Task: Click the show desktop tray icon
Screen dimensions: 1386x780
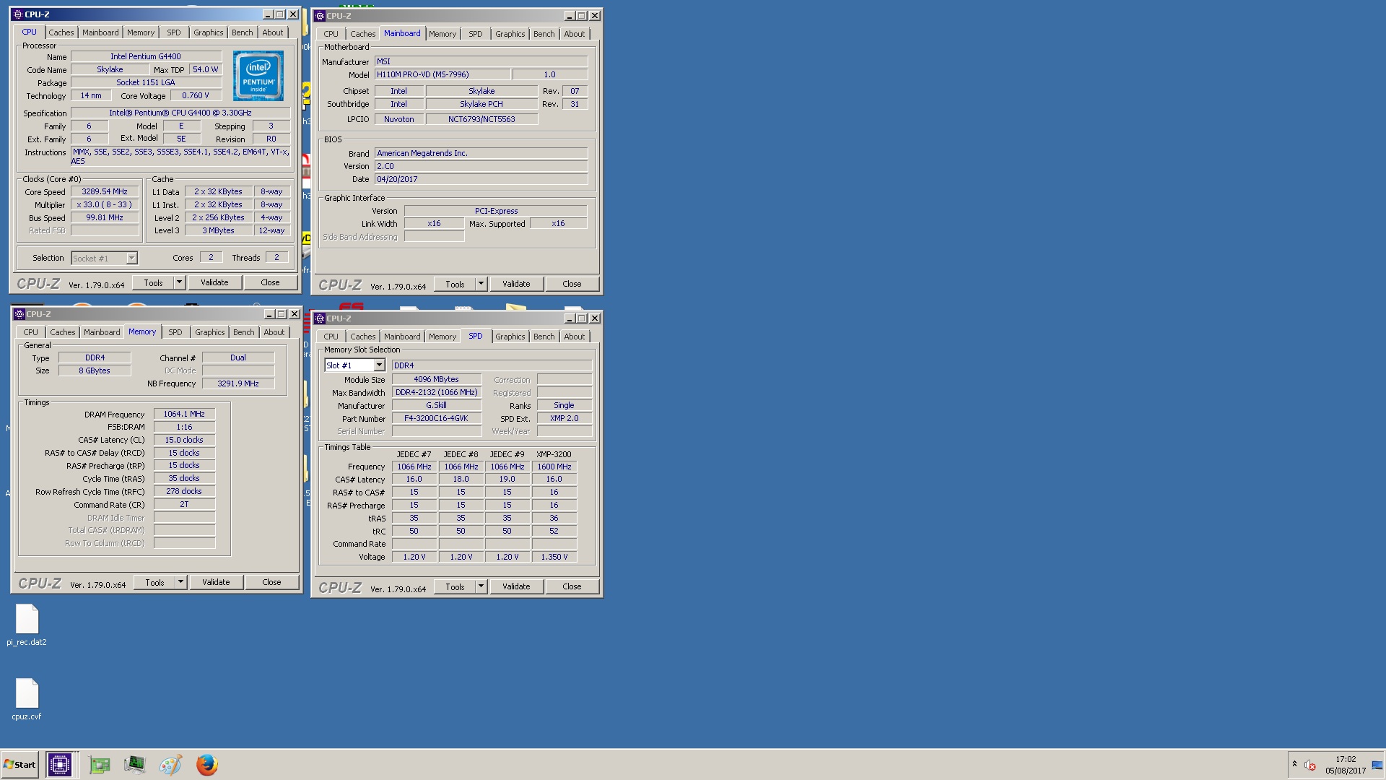Action: 1377,765
